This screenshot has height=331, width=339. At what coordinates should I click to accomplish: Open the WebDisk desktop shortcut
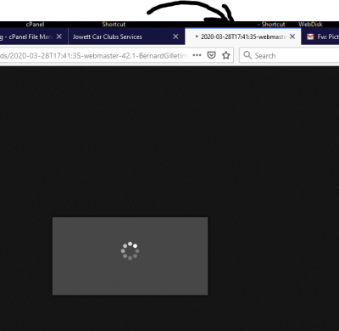click(x=310, y=25)
